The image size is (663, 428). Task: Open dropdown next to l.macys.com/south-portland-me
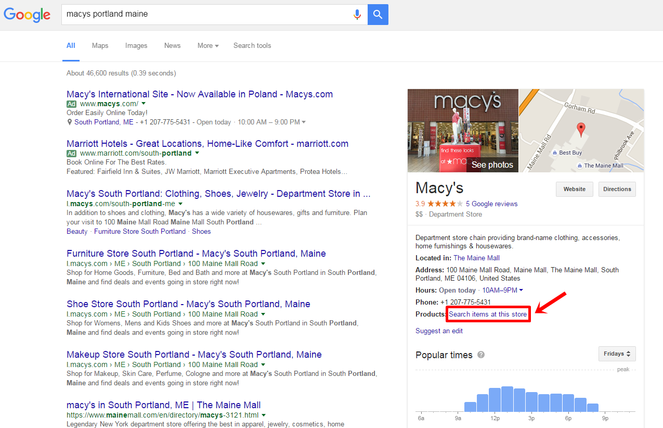click(x=180, y=204)
